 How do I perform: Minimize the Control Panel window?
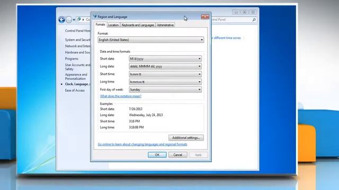pos(236,12)
